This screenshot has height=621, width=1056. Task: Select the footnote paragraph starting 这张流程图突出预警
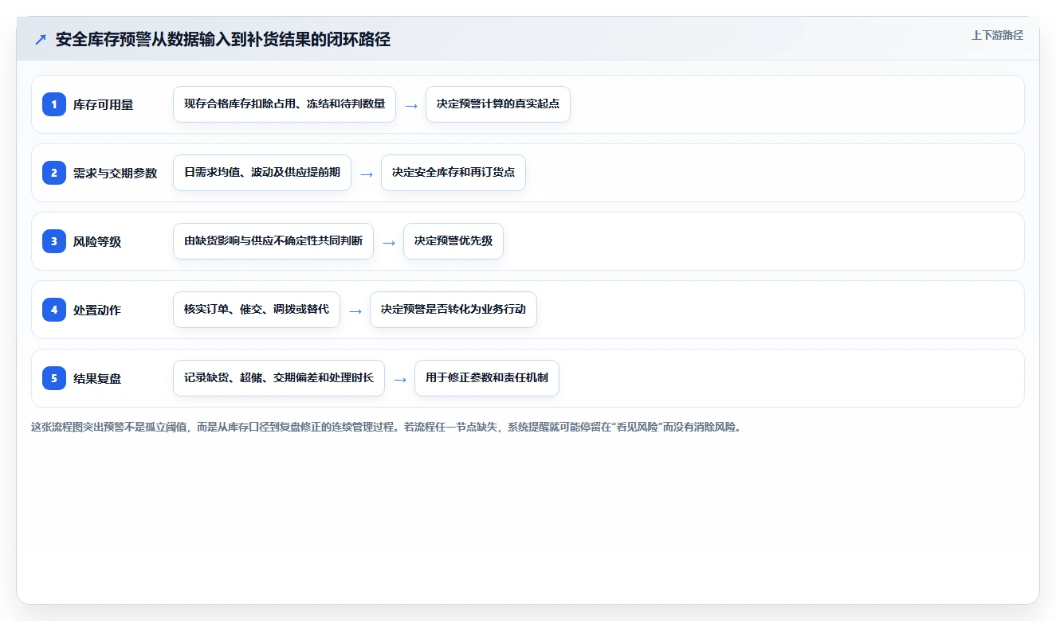click(x=387, y=427)
